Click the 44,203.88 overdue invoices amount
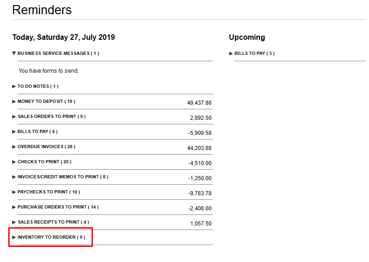Image resolution: width=369 pixels, height=262 pixels. 199,148
